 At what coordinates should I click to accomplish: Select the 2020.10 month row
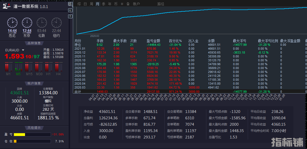coord(190,60)
